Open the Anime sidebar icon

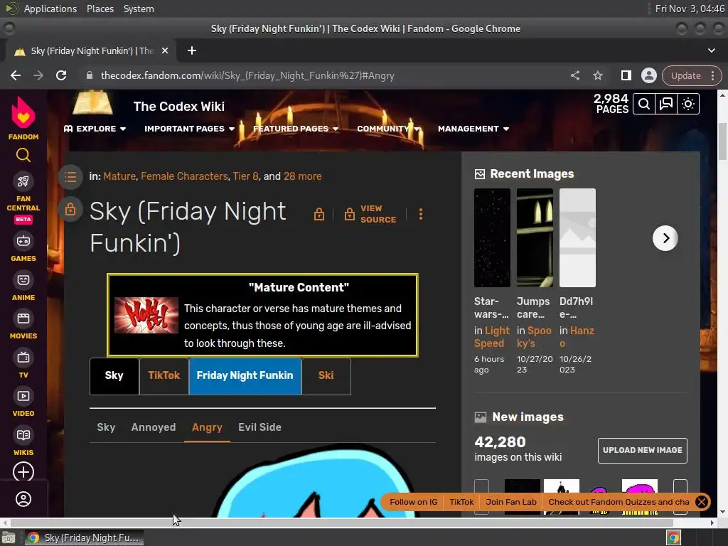click(23, 280)
